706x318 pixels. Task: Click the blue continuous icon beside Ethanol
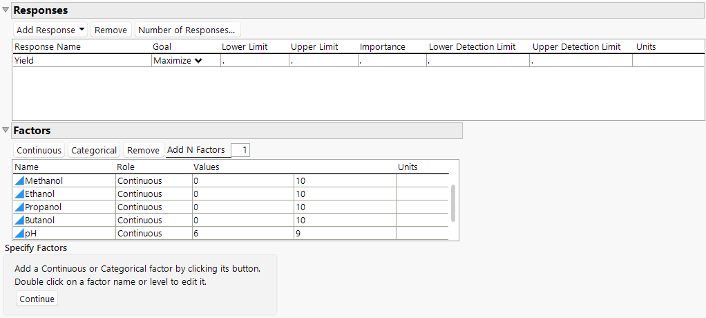pyautogui.click(x=19, y=194)
